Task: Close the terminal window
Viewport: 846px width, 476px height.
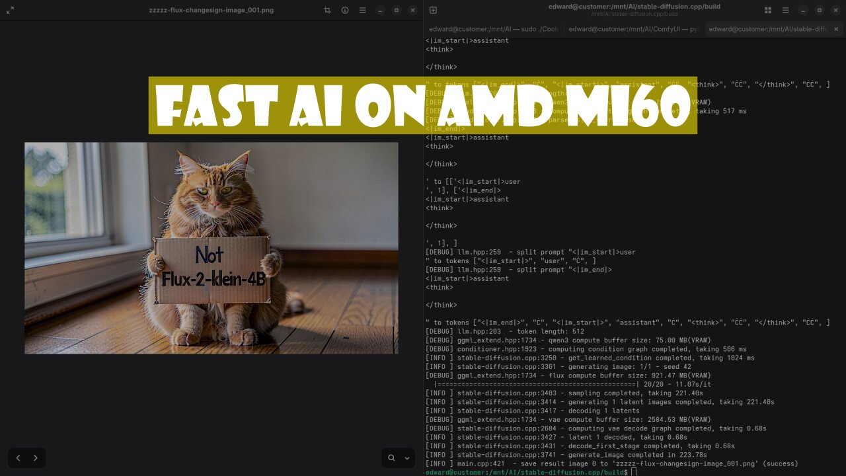Action: (836, 10)
